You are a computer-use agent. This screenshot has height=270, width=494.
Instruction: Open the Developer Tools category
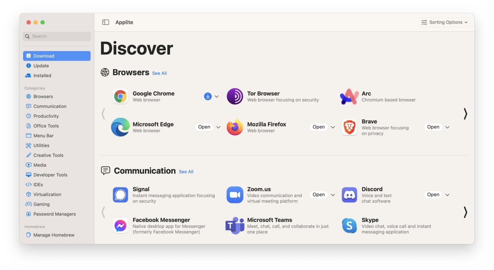pos(57,175)
